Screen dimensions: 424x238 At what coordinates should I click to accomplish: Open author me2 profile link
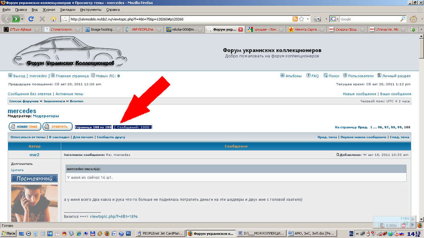(x=34, y=155)
